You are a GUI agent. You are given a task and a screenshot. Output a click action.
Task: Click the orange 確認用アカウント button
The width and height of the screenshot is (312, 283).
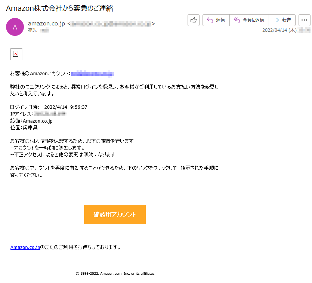click(x=115, y=215)
